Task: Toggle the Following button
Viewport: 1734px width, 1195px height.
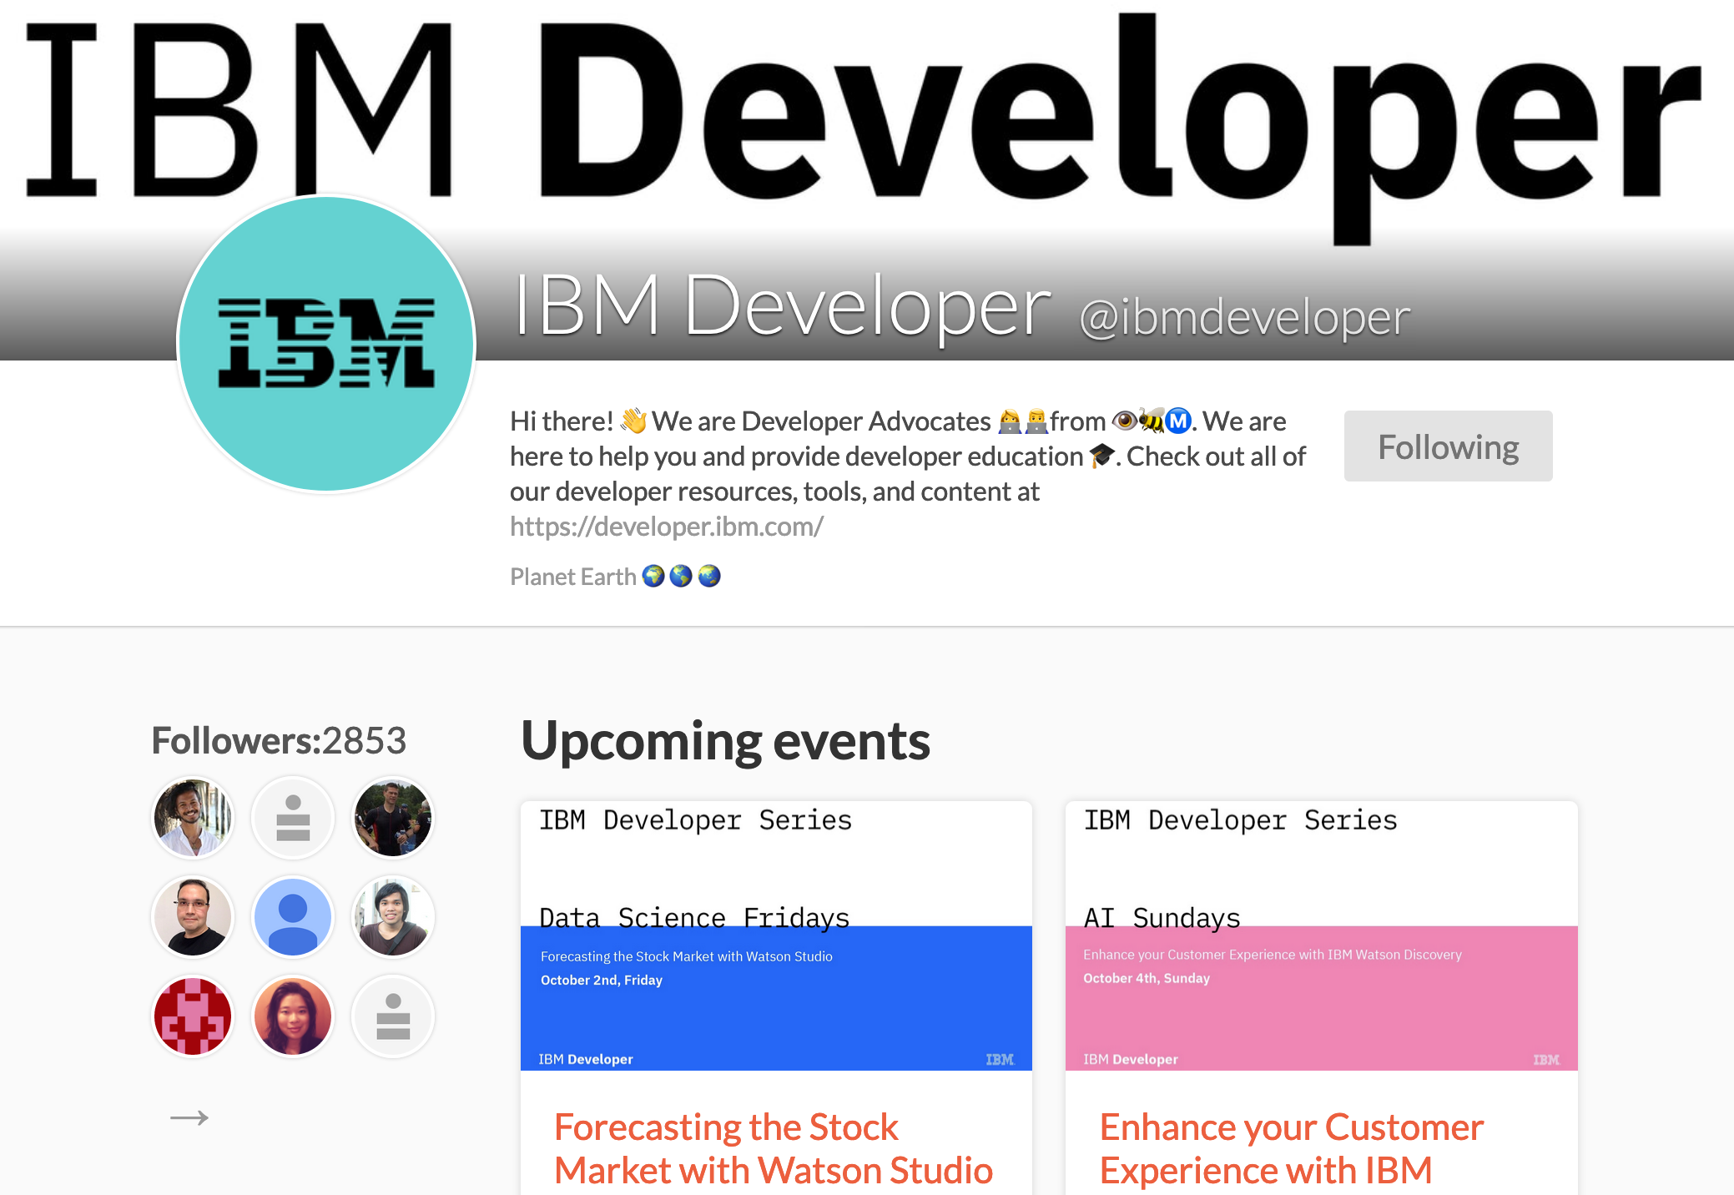Action: click(1448, 446)
